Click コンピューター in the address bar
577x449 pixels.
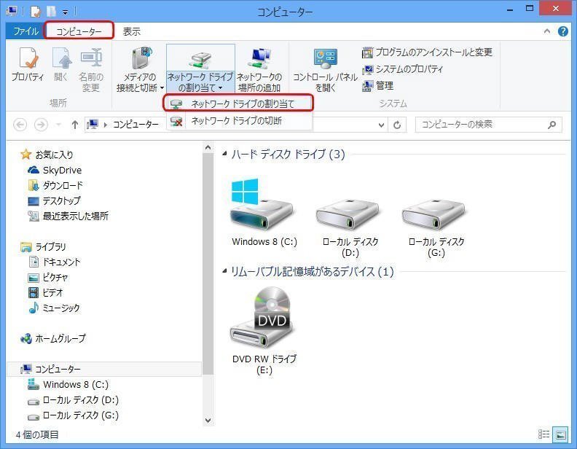136,125
